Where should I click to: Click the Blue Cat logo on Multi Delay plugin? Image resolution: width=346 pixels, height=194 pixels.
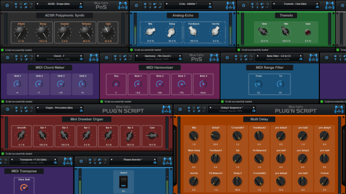(x=339, y=109)
